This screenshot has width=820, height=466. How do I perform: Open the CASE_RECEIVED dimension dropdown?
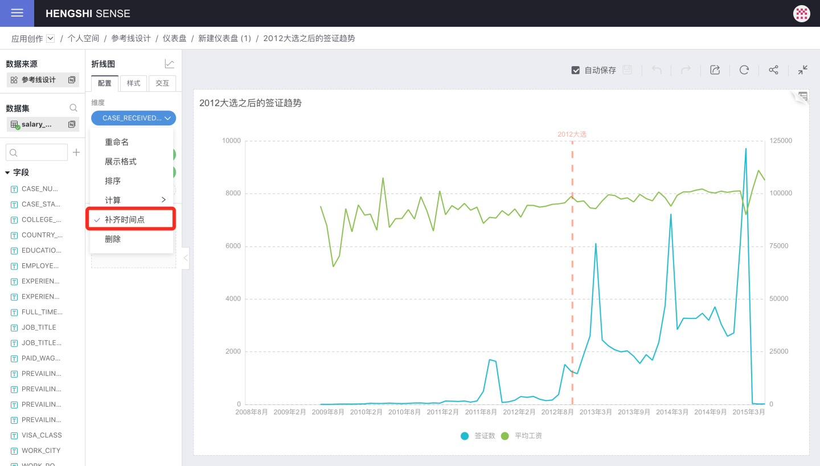(133, 118)
